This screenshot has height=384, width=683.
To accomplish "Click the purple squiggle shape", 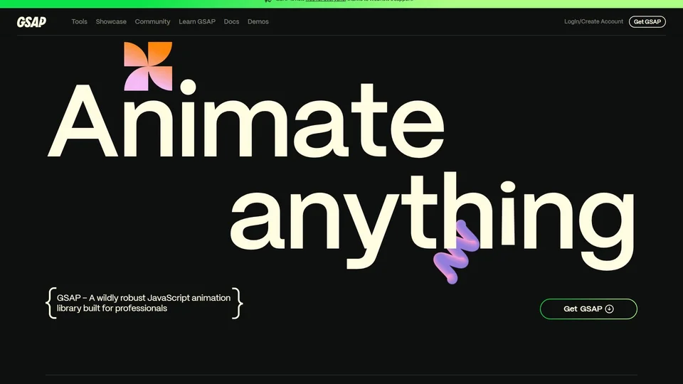I will [456, 251].
